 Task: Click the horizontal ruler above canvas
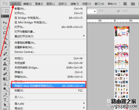pos(113,21)
